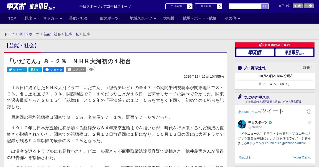Go to 中日スポーツ in the breadcrumb
The width and height of the screenshot is (319, 167).
click(29, 34)
